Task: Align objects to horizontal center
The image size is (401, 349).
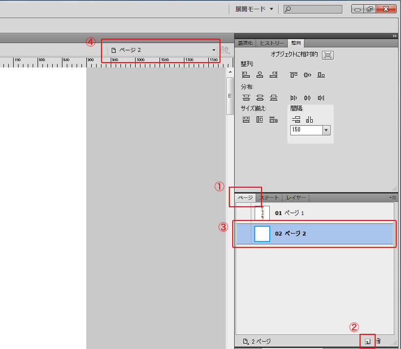Action: [x=260, y=75]
